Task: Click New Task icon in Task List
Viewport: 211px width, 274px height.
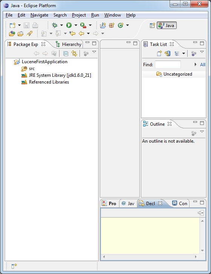Action: point(159,53)
